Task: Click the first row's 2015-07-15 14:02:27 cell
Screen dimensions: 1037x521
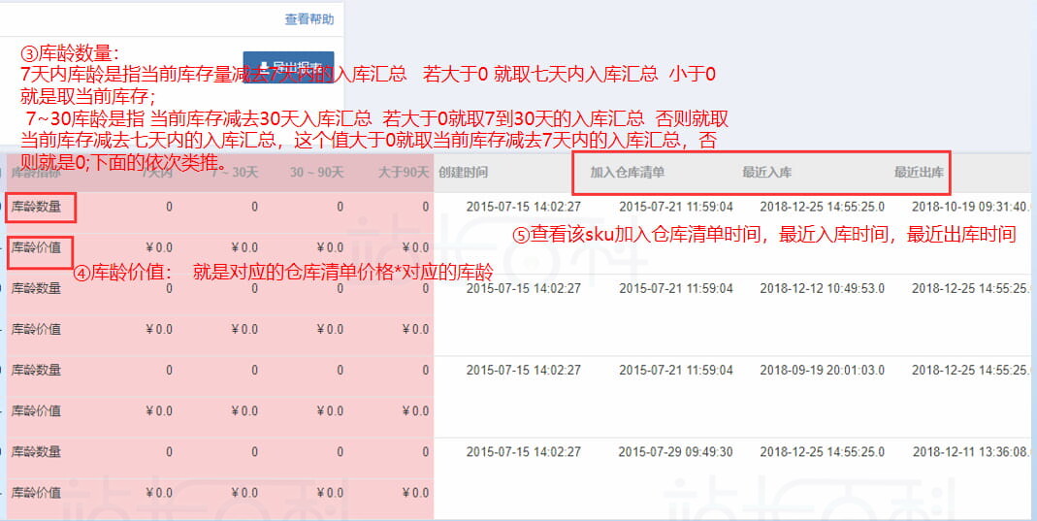Action: click(x=523, y=207)
